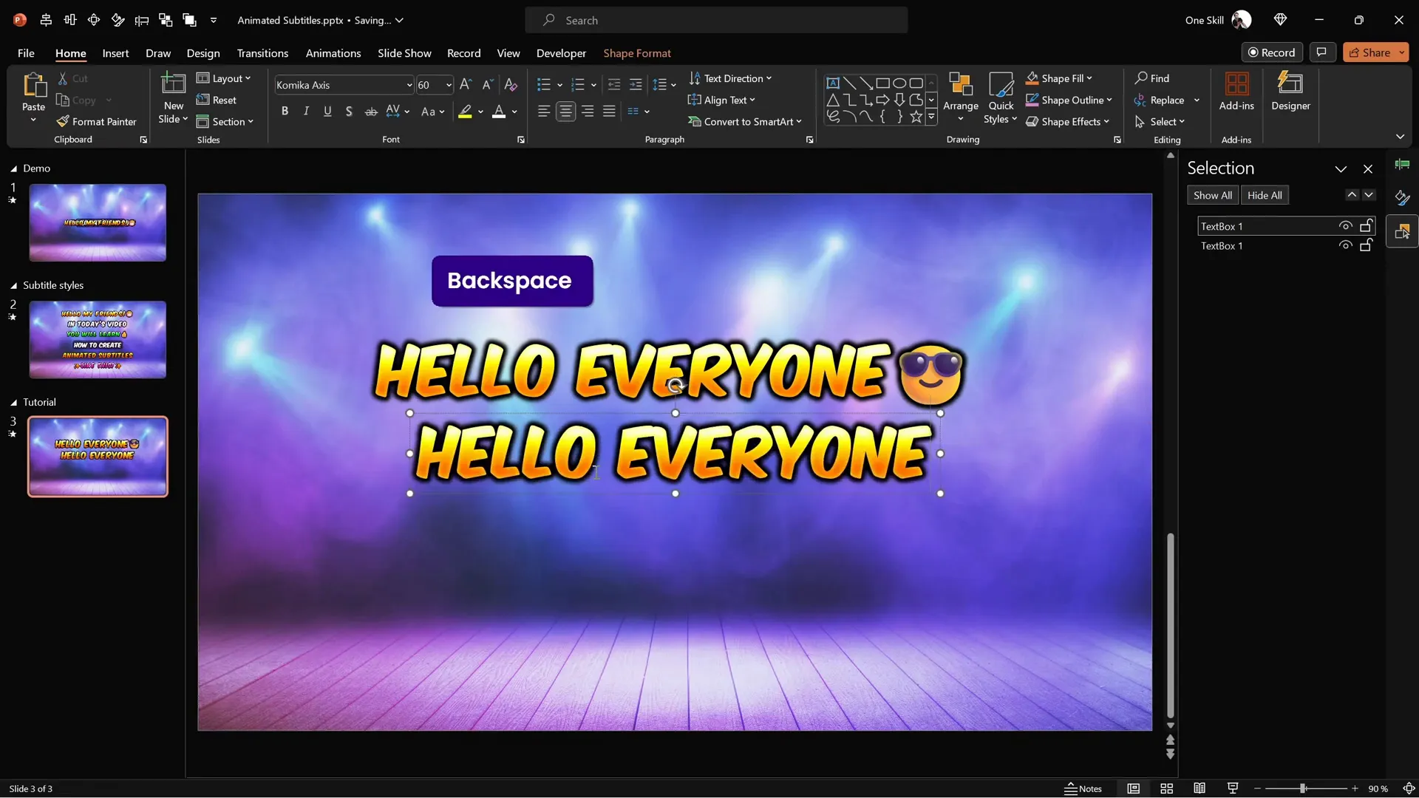Click the Share button
This screenshot has height=798, width=1419.
[1369, 52]
